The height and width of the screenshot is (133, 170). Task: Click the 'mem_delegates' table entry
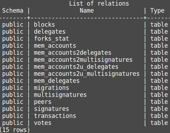point(57,81)
